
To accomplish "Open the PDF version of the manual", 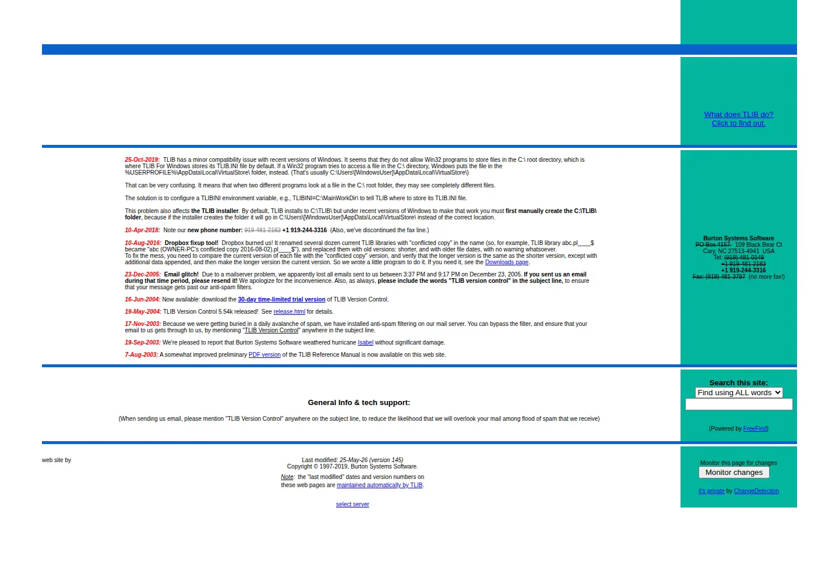I will [265, 355].
